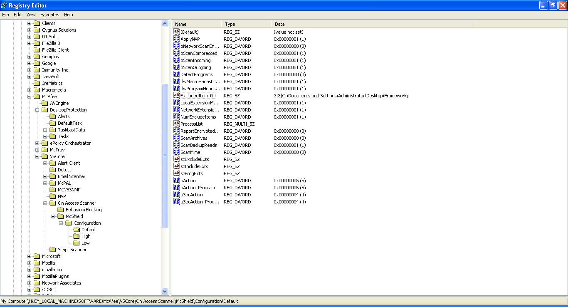The width and height of the screenshot is (568, 307).
Task: Click the McAfee folder icon
Action: coord(37,97)
